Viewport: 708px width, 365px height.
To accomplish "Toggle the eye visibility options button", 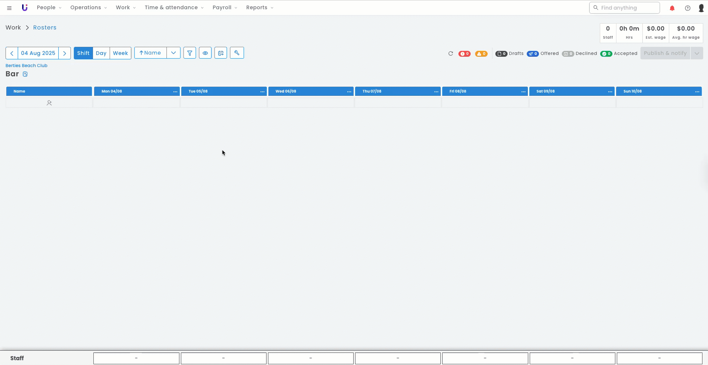I will [205, 53].
